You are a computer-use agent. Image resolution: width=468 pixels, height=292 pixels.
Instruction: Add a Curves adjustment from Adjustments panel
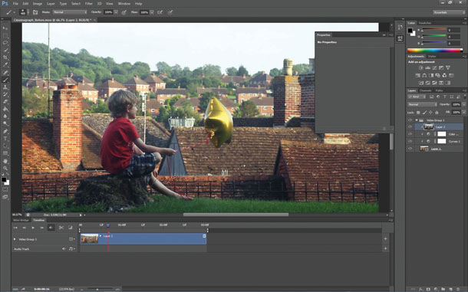tap(434, 68)
